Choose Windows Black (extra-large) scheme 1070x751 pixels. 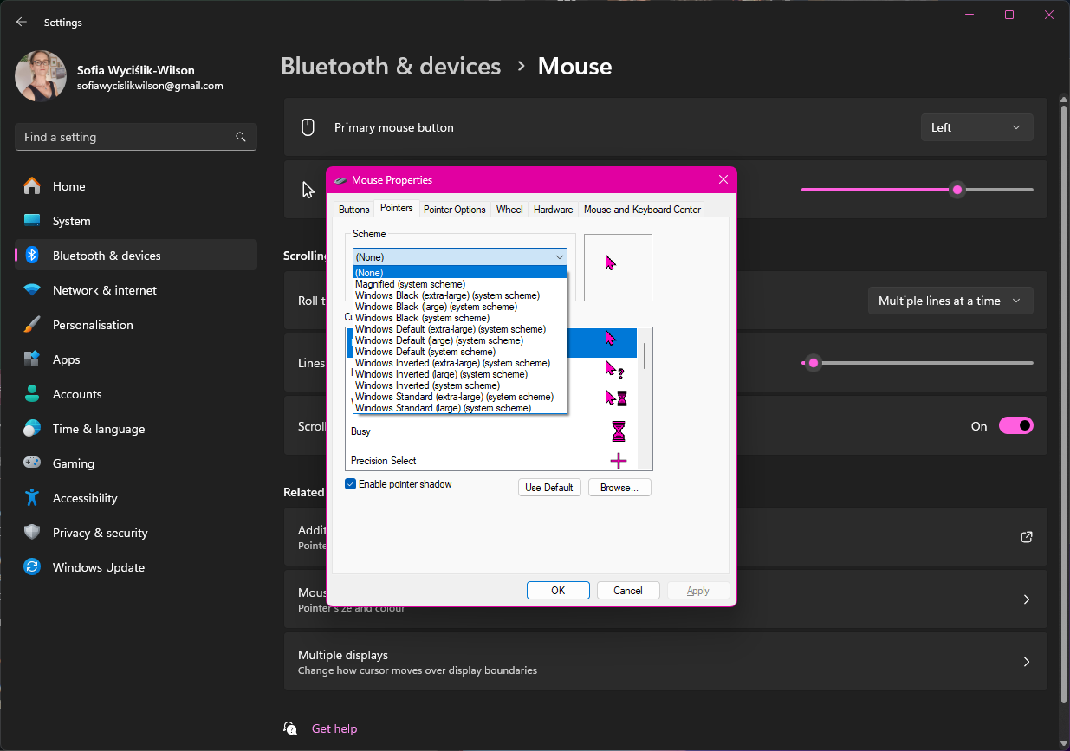[x=460, y=295]
